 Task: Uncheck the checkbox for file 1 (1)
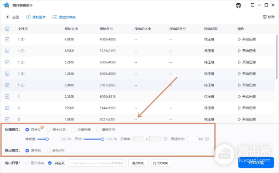pyautogui.click(x=7, y=40)
